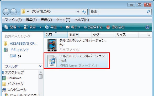Click the 詳細 more links expander
The image size is (154, 96).
click(15, 56)
